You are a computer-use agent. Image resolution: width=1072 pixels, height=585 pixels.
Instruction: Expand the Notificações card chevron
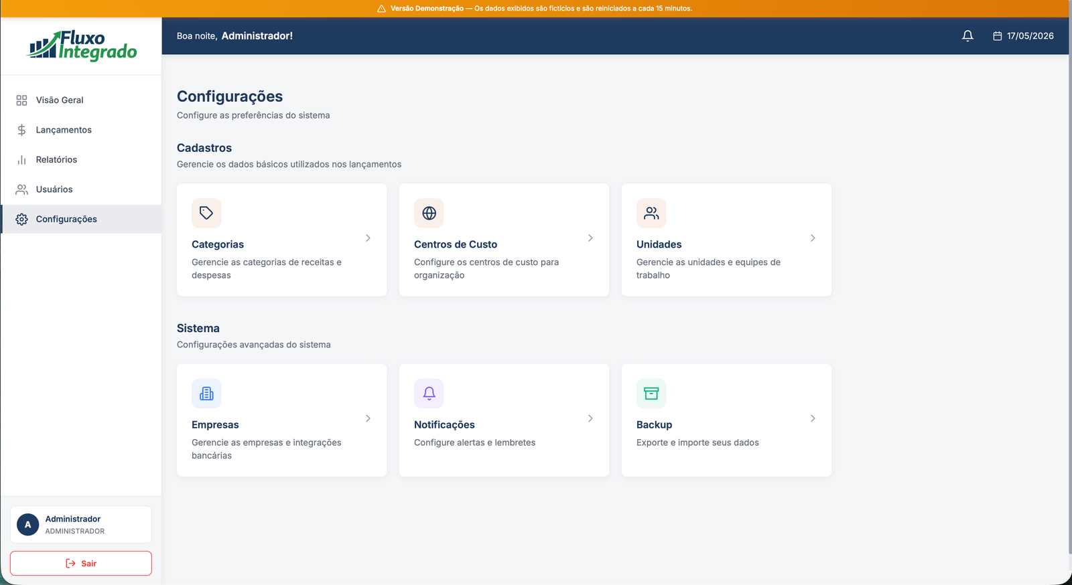click(x=590, y=418)
